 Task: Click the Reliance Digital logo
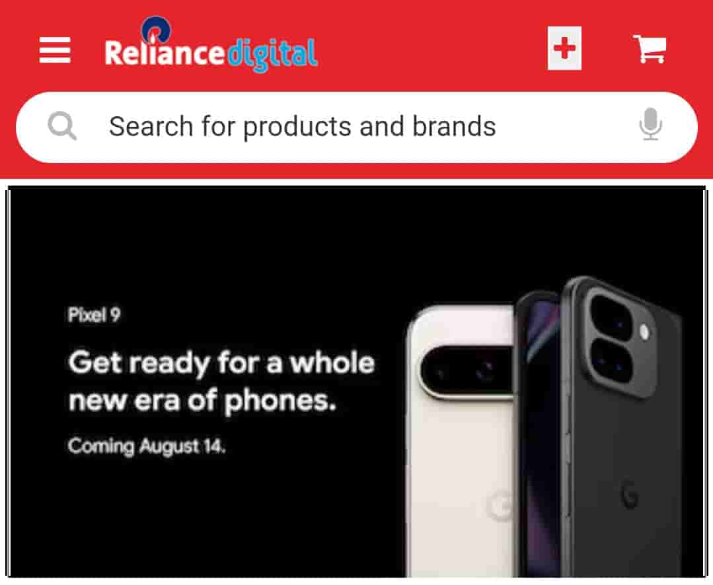click(211, 46)
